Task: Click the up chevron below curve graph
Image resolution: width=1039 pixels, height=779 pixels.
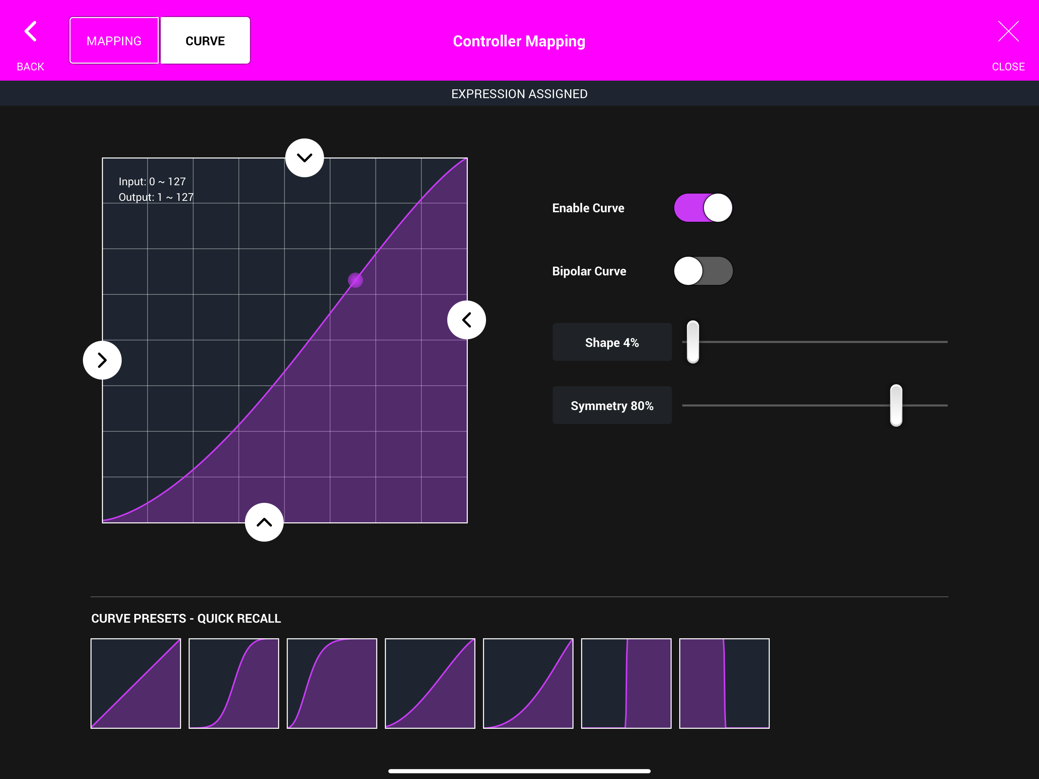Action: click(264, 522)
